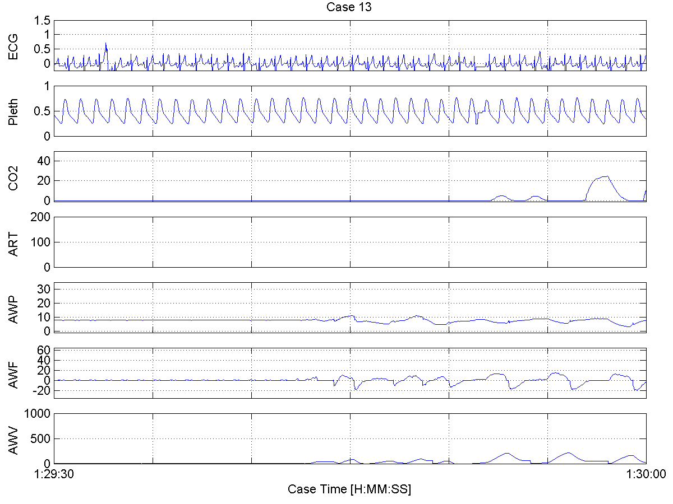Click the 40 tick on CO2 axis

click(x=44, y=161)
